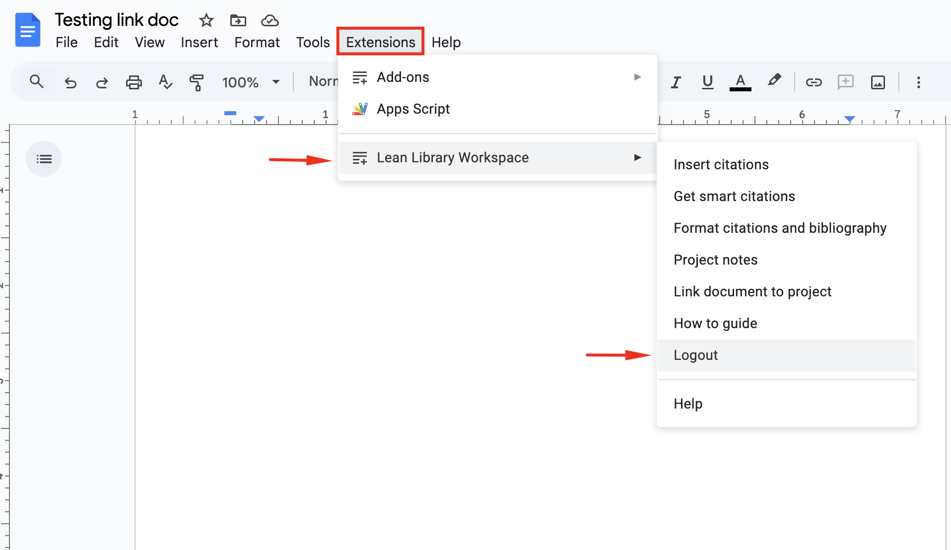
Task: Expand the Add-ons submenu
Action: (x=497, y=77)
